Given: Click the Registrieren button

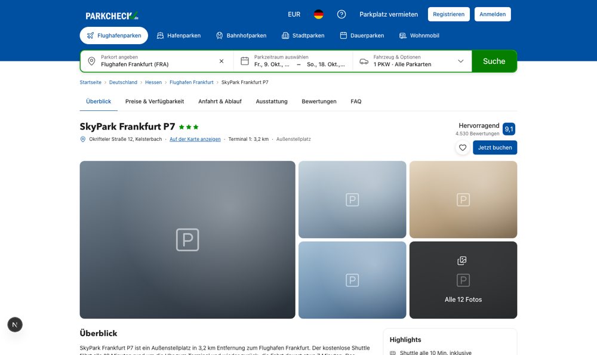Looking at the screenshot, I should (x=448, y=14).
